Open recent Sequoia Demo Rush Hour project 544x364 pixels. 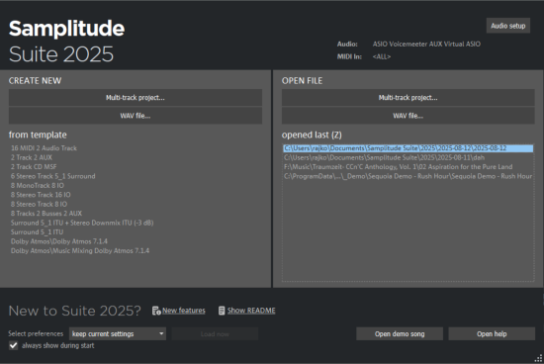click(408, 176)
